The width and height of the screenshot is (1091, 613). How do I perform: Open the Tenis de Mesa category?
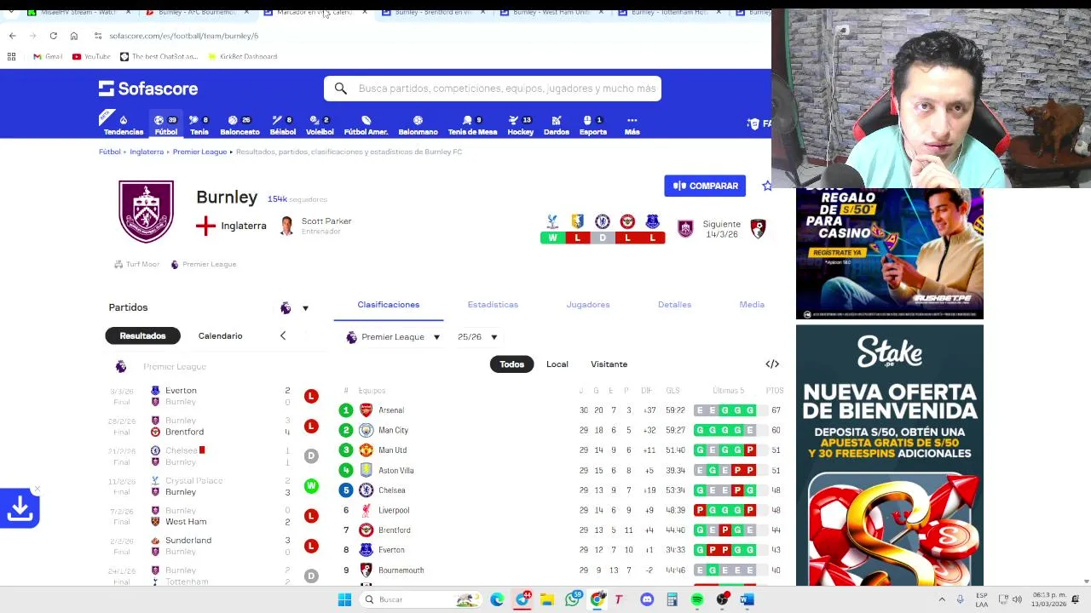pos(472,125)
